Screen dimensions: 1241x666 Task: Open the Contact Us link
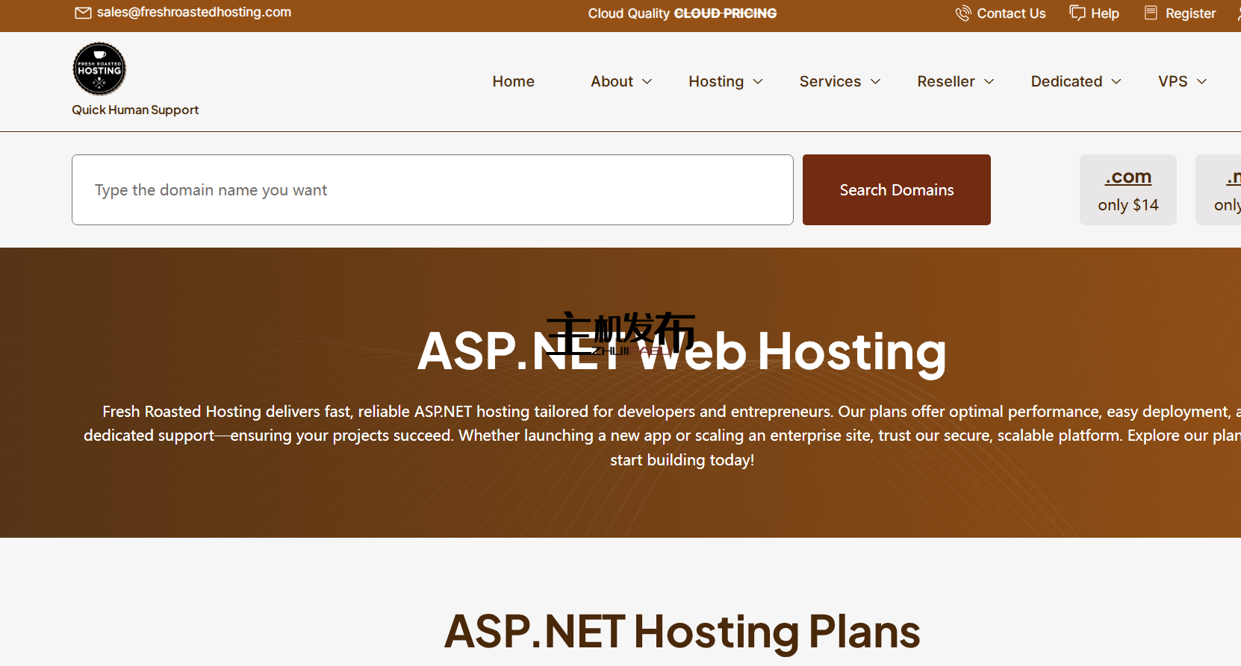tap(1011, 13)
